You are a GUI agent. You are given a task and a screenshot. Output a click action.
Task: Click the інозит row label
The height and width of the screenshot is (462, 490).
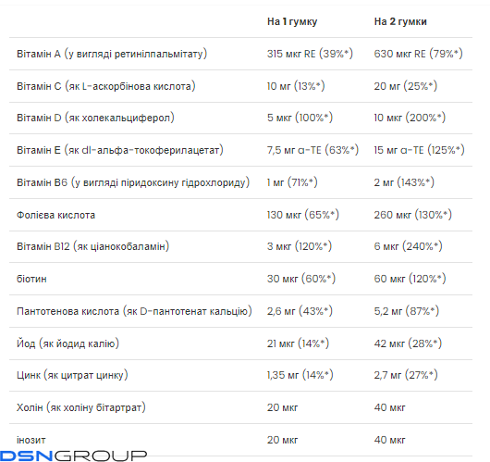coord(31,440)
